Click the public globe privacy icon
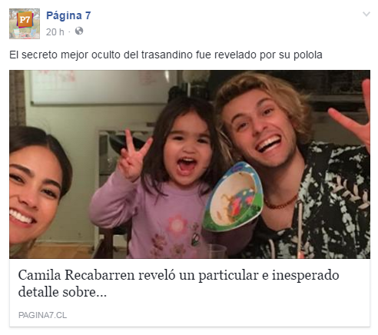 79,31
